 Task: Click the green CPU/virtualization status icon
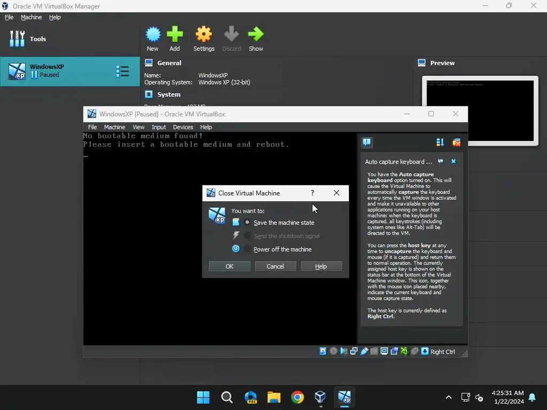coord(405,351)
